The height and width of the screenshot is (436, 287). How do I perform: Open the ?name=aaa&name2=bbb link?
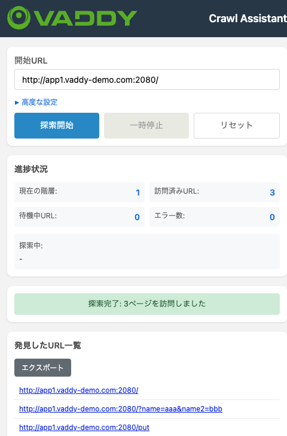[x=121, y=409]
